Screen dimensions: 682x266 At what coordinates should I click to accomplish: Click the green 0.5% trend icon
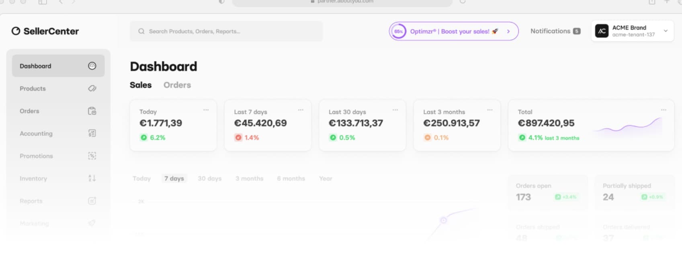coord(333,137)
